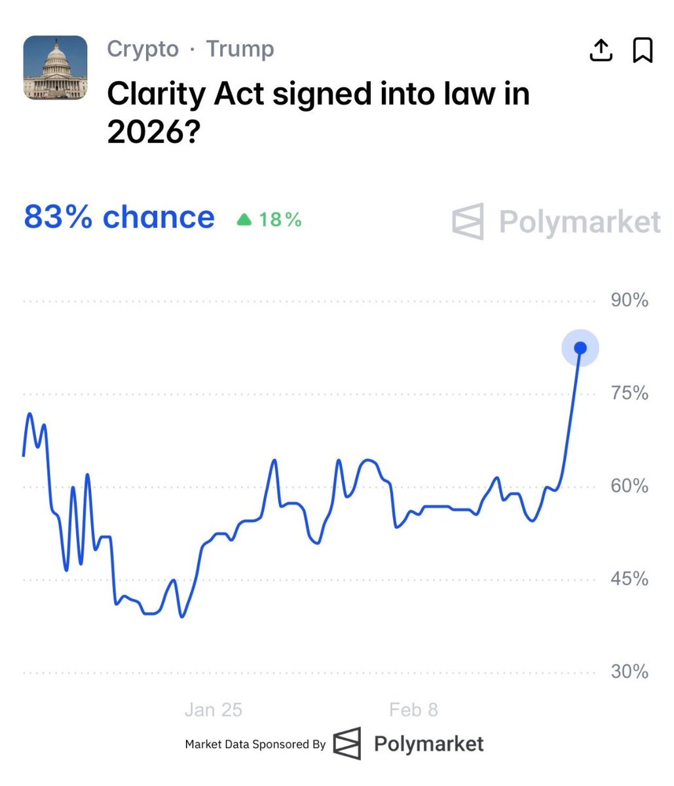
Task: Select the Trump category tag
Action: (x=240, y=49)
